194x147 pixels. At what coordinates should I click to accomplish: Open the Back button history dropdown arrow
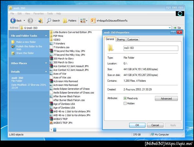24,21
